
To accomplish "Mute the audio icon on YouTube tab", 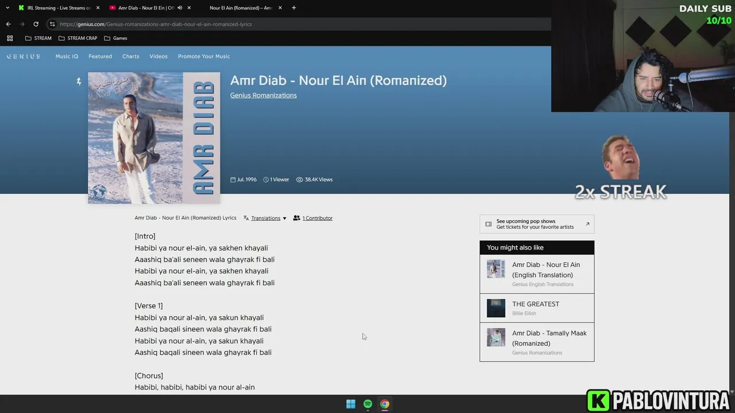I will (180, 8).
